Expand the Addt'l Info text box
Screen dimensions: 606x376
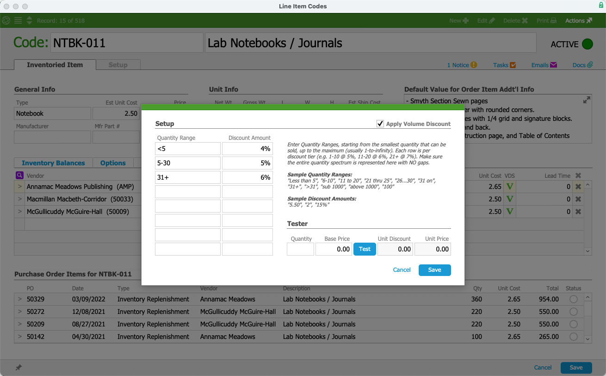click(x=587, y=100)
